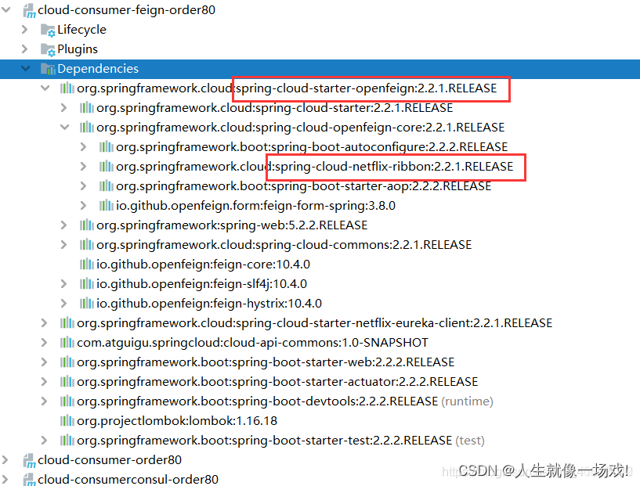The width and height of the screenshot is (640, 486).
Task: Expand feign-hystrix:10.4.0 dependency
Action: (63, 304)
